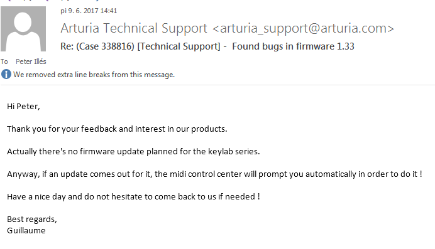
Task: Click the "To" label beside the recipient
Action: click(4, 61)
